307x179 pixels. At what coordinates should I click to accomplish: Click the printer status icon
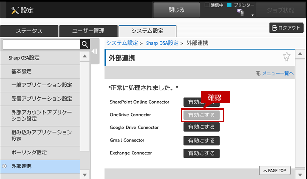click(240, 13)
